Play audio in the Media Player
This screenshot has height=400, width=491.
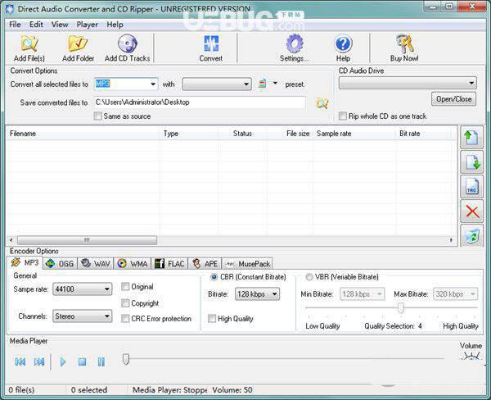(x=63, y=361)
